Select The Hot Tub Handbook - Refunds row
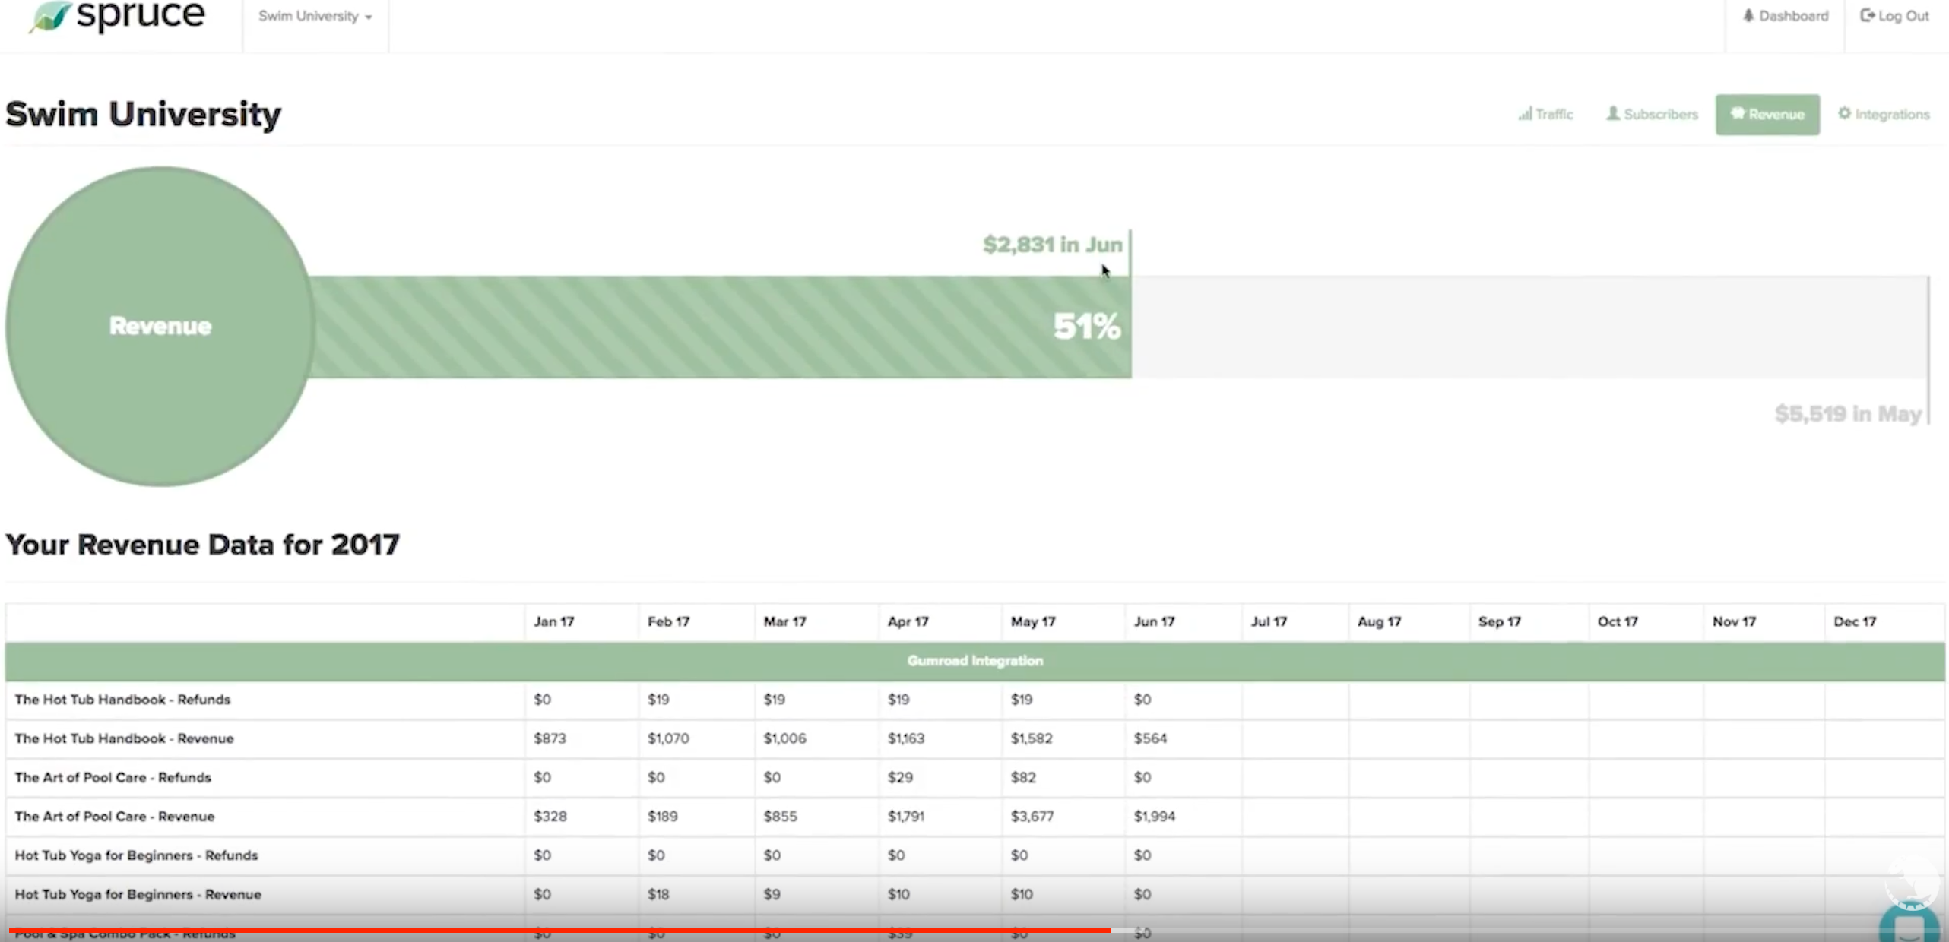 [122, 700]
